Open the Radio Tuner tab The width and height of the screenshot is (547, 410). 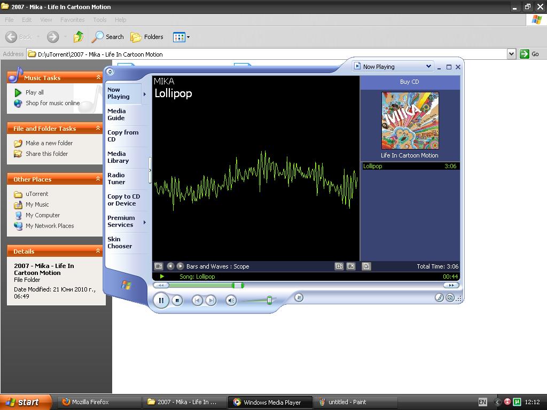coord(123,178)
